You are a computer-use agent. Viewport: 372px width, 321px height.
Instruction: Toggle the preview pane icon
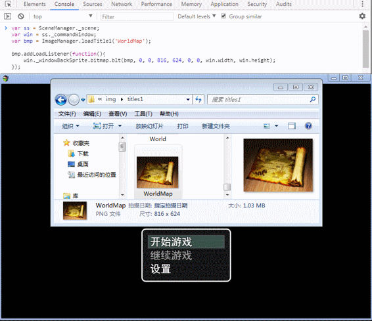tap(292, 126)
